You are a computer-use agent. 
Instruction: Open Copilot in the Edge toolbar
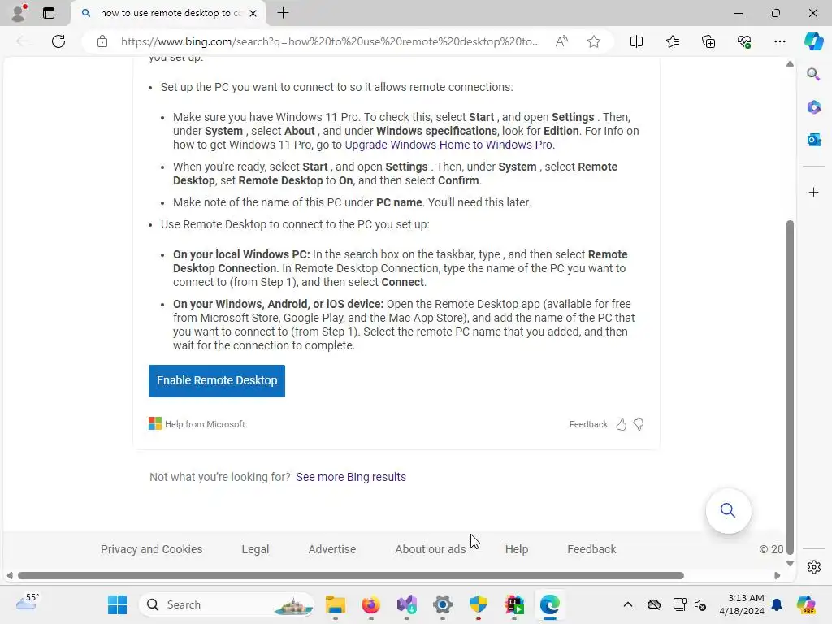pyautogui.click(x=813, y=41)
